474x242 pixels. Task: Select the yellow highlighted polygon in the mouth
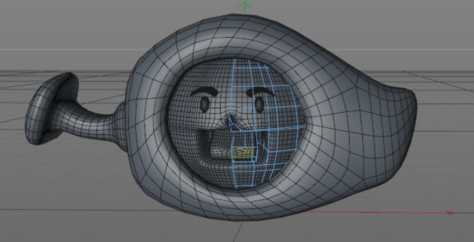pos(244,152)
